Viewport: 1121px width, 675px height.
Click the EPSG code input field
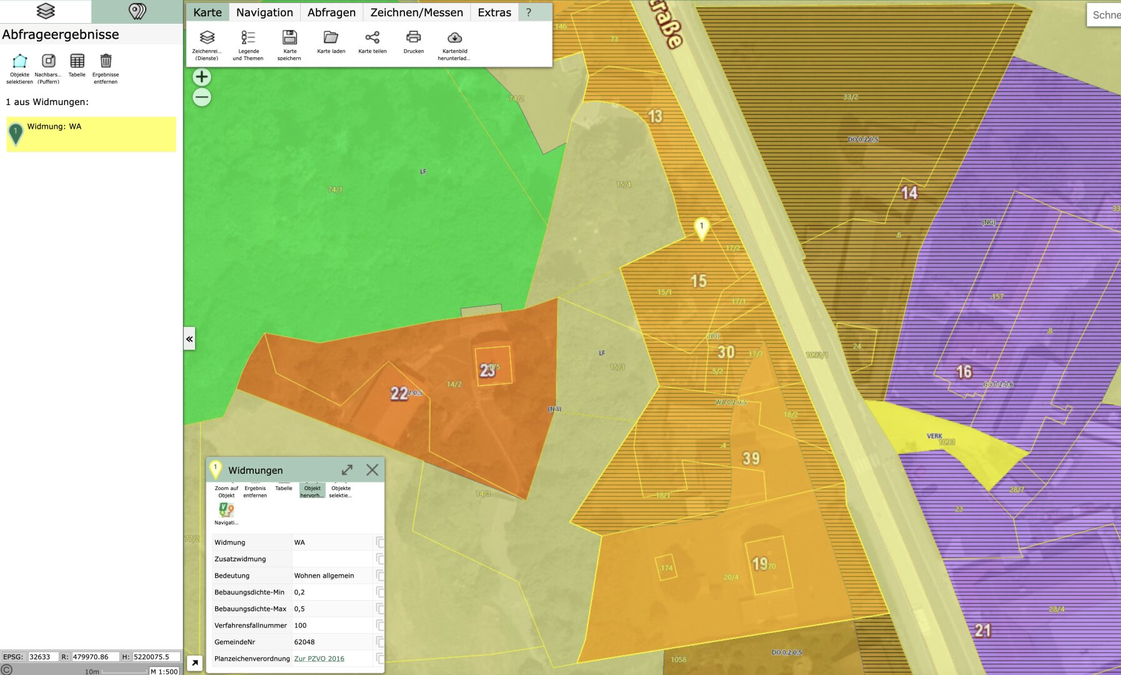click(43, 657)
